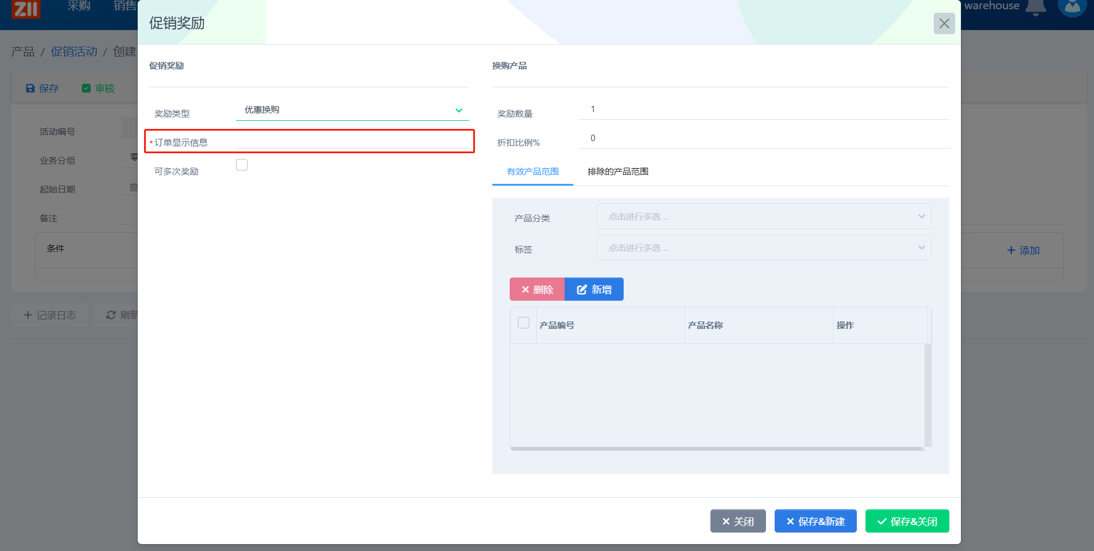Screen dimensions: 1094x551
Task: Click the chevron arrow of 标签 dropdown
Action: (x=922, y=247)
